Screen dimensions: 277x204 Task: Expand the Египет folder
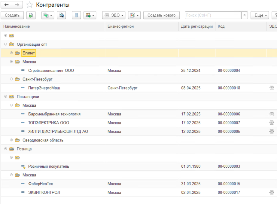11,53
